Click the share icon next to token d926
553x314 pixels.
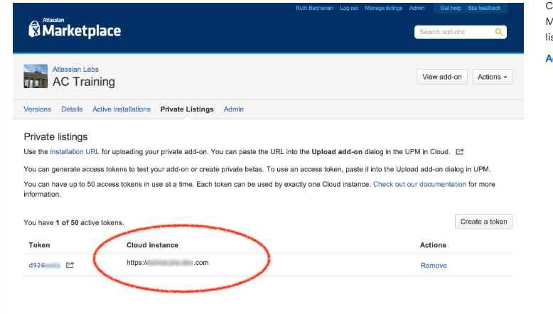(x=70, y=265)
